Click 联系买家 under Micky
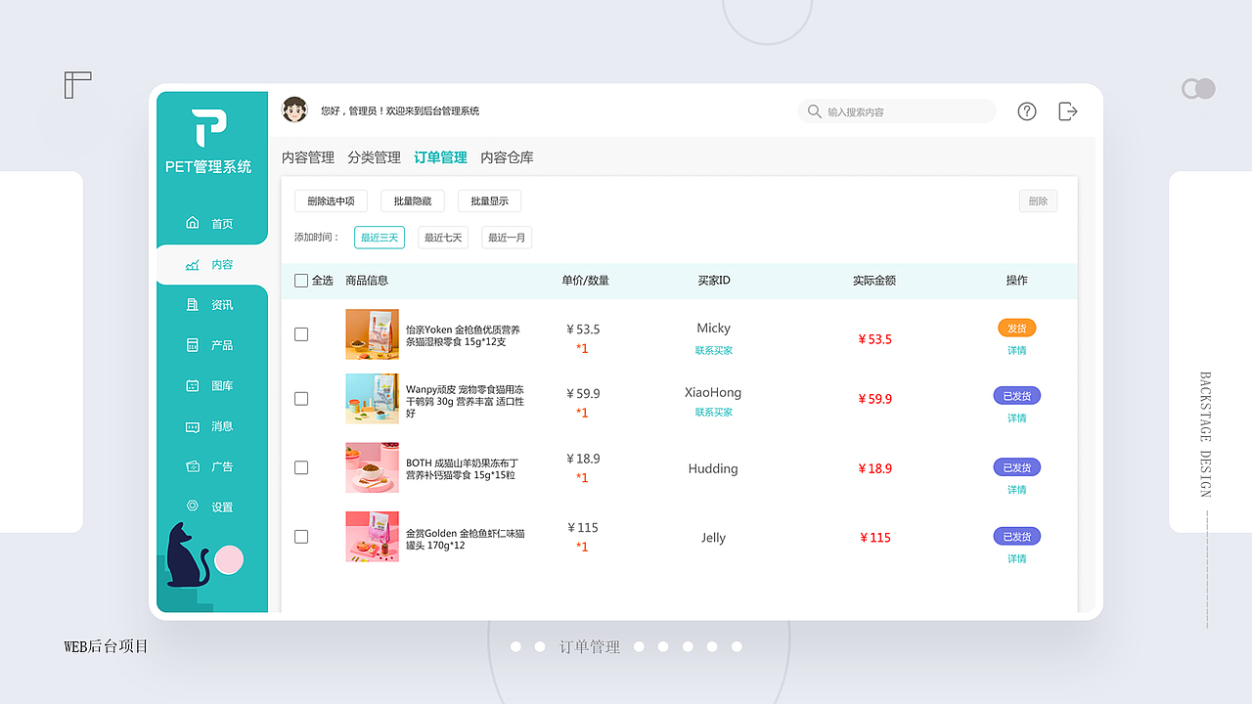This screenshot has height=704, width=1252. 714,350
